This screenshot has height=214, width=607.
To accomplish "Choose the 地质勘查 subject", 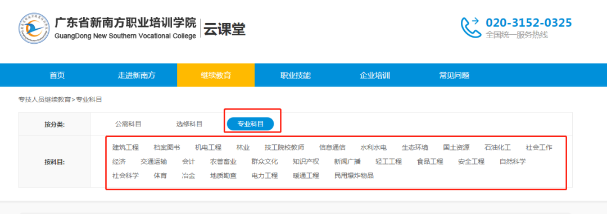I will 223,176.
